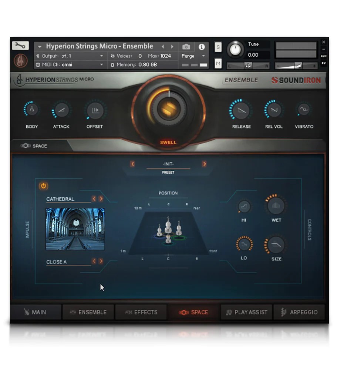
Task: Solo the instrument with the S button
Action: (218, 47)
